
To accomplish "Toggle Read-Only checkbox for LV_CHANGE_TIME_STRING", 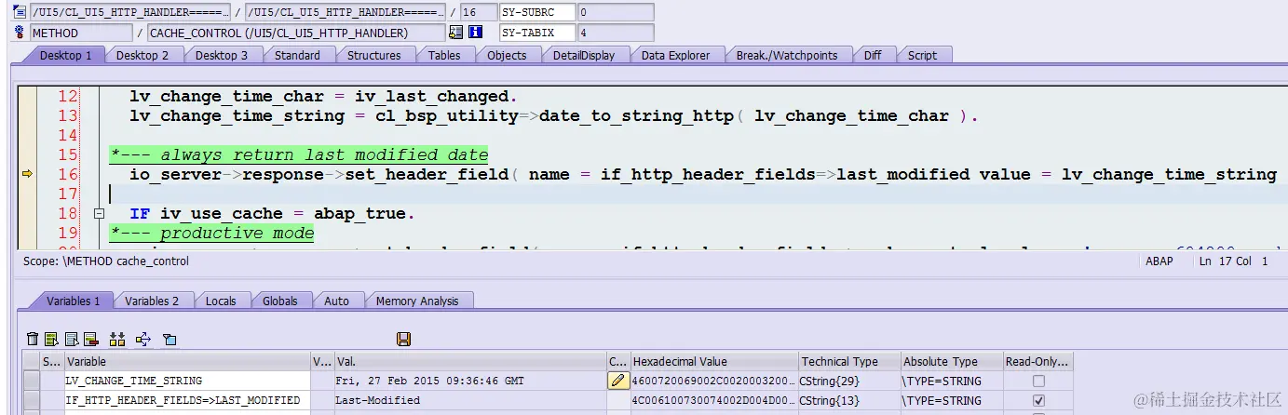I will click(x=1038, y=381).
